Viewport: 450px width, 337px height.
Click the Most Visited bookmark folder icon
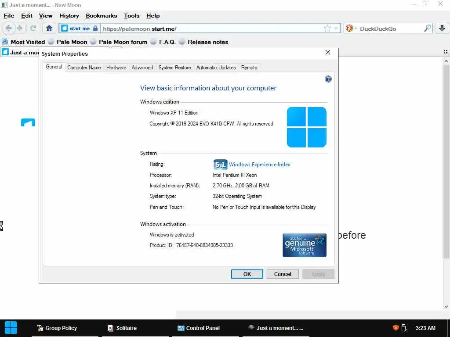(x=5, y=42)
